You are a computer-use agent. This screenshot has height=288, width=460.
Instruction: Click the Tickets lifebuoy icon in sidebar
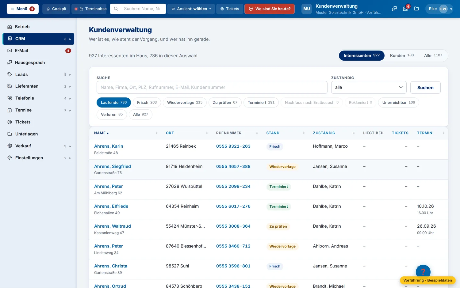click(x=10, y=122)
